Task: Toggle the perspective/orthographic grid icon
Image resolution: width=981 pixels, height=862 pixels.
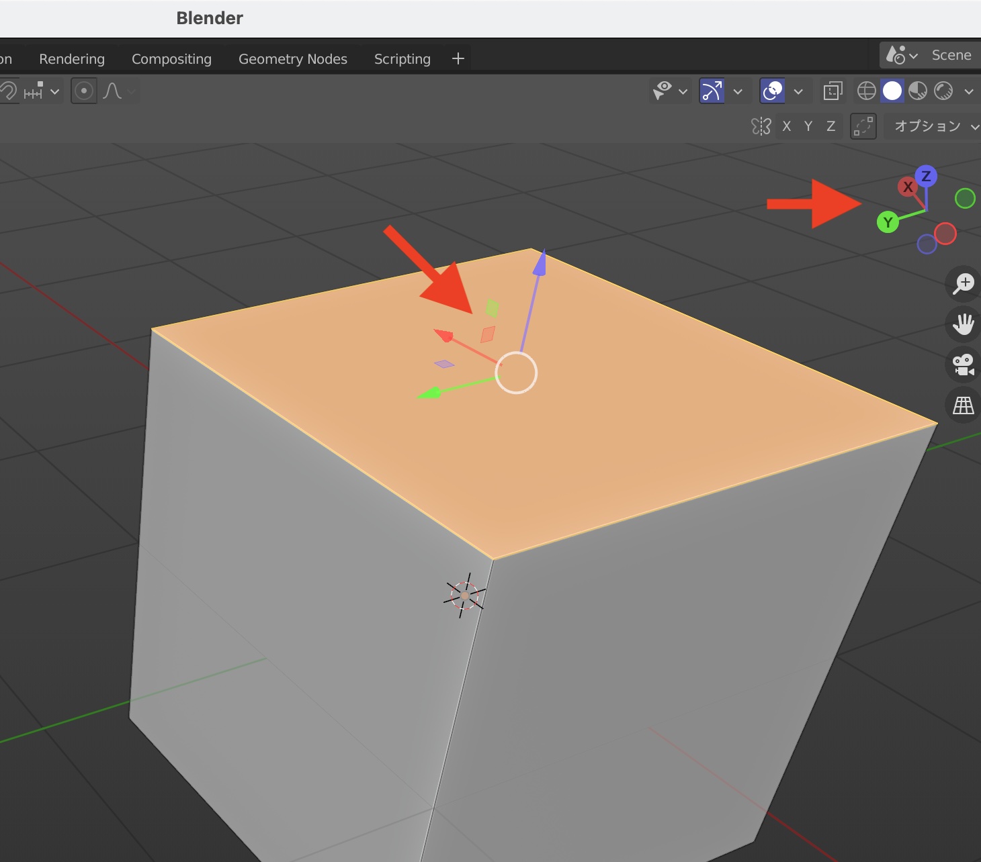Action: (x=962, y=405)
